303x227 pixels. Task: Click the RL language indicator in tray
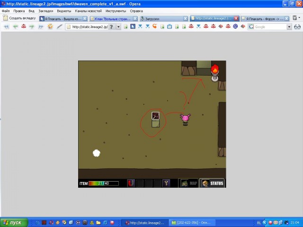click(x=259, y=223)
